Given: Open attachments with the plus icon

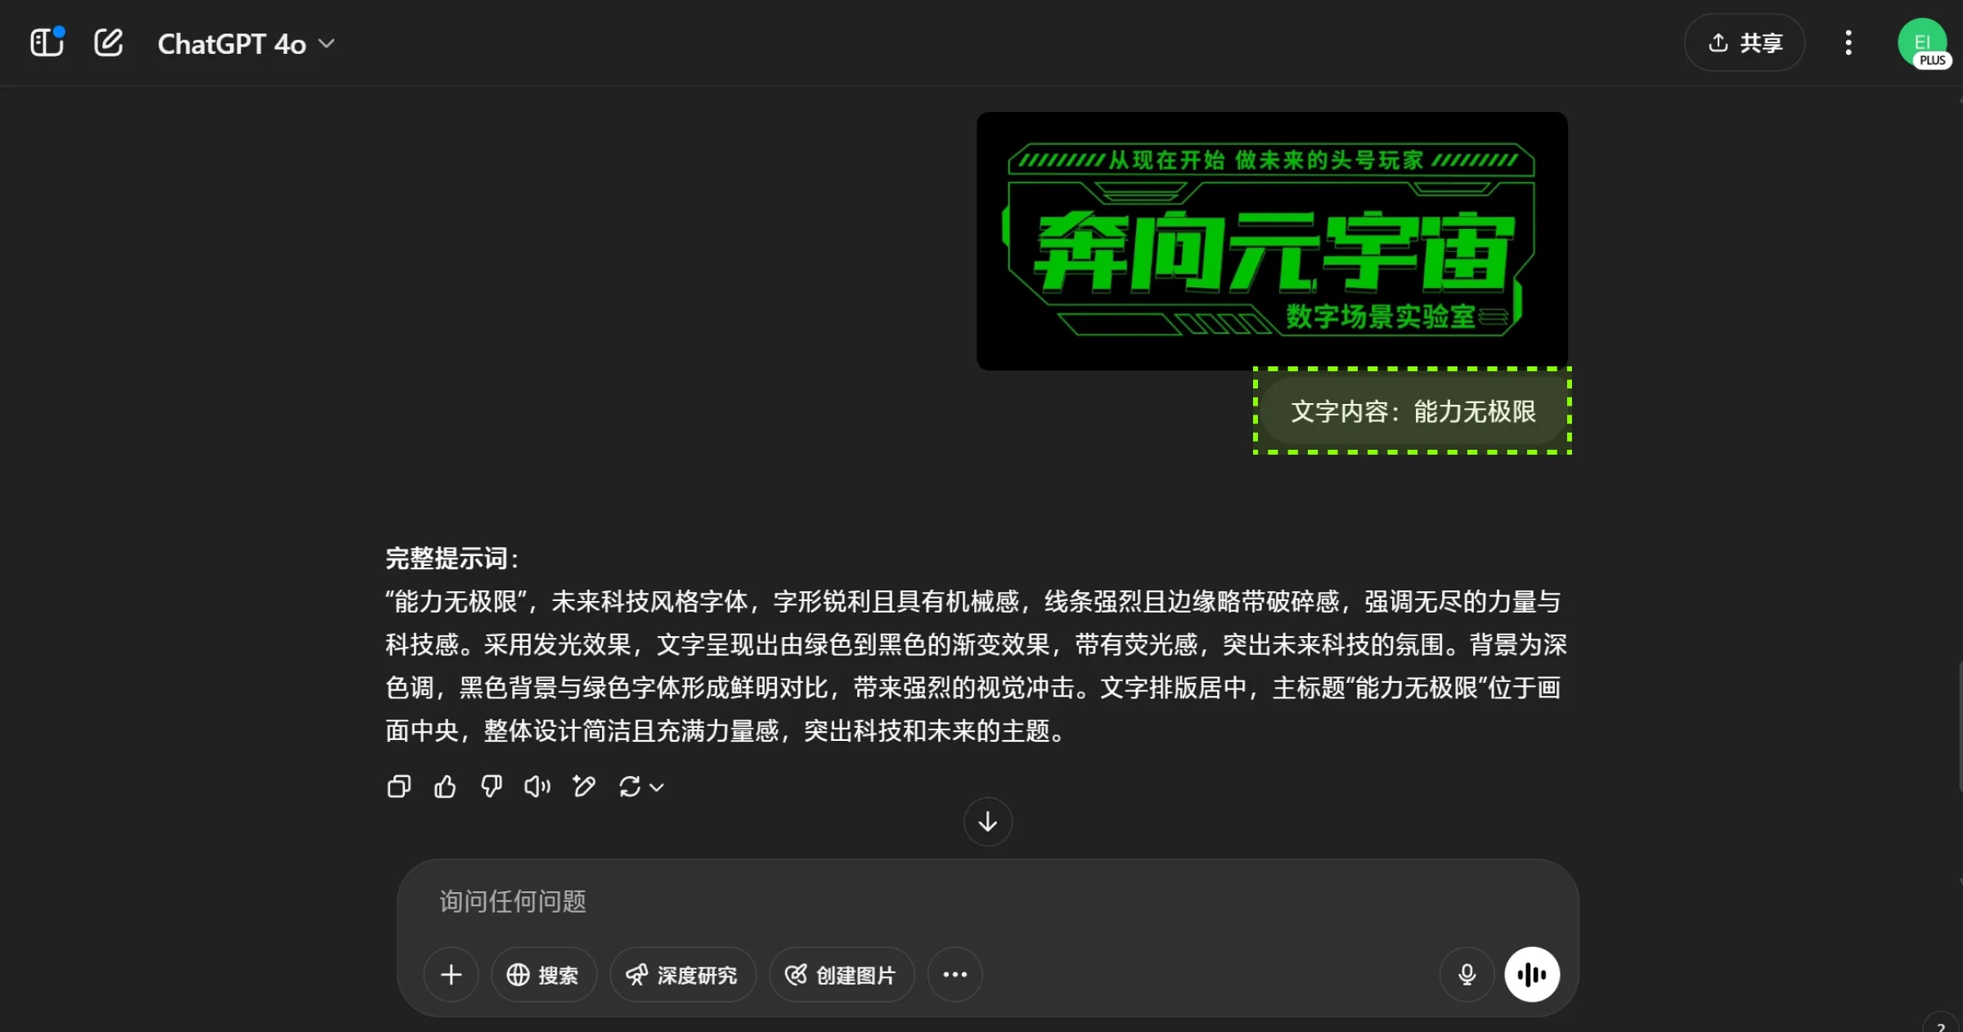Looking at the screenshot, I should (451, 974).
